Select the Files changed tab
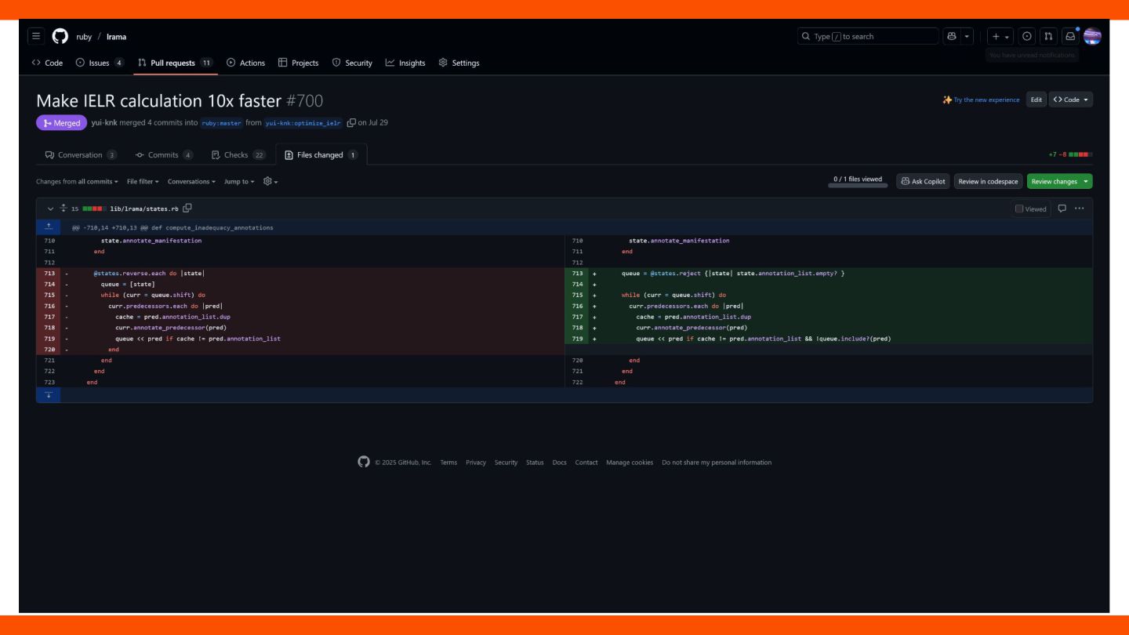 pyautogui.click(x=321, y=154)
